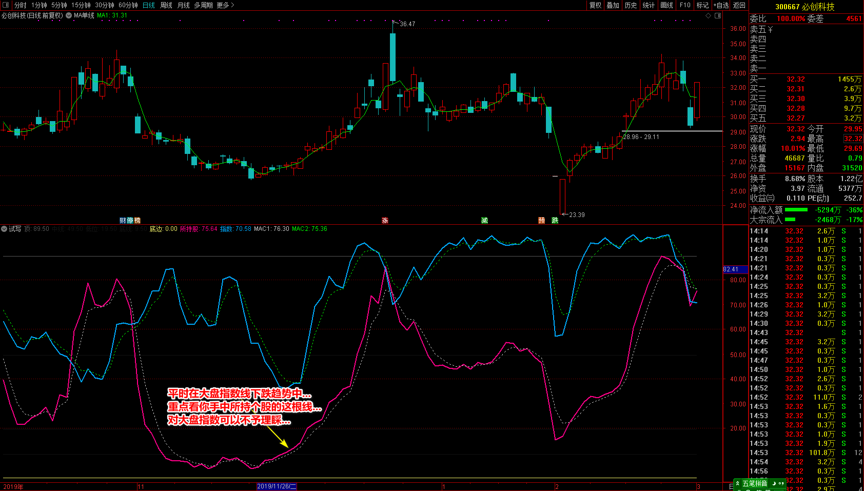
Task: Click the 36.47 high price label
Action: 407,24
